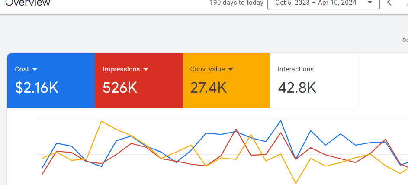Screen dimensions: 408x185
Task: Expand the Conv. value metric dropdown arrow
Action: (231, 69)
